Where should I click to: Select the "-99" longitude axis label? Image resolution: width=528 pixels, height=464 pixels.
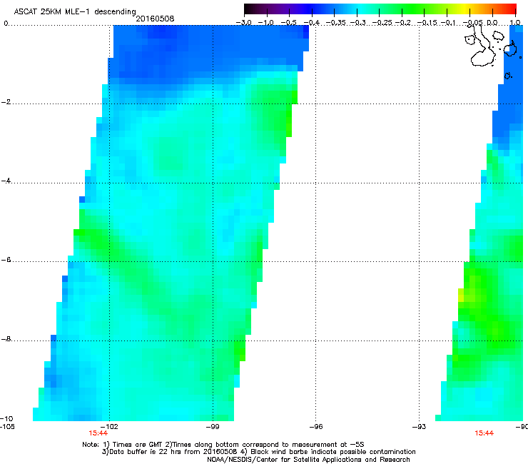[x=213, y=427]
